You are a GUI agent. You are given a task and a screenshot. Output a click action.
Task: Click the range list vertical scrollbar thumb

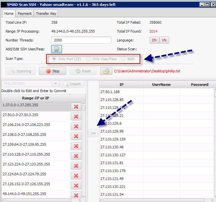click(x=84, y=108)
